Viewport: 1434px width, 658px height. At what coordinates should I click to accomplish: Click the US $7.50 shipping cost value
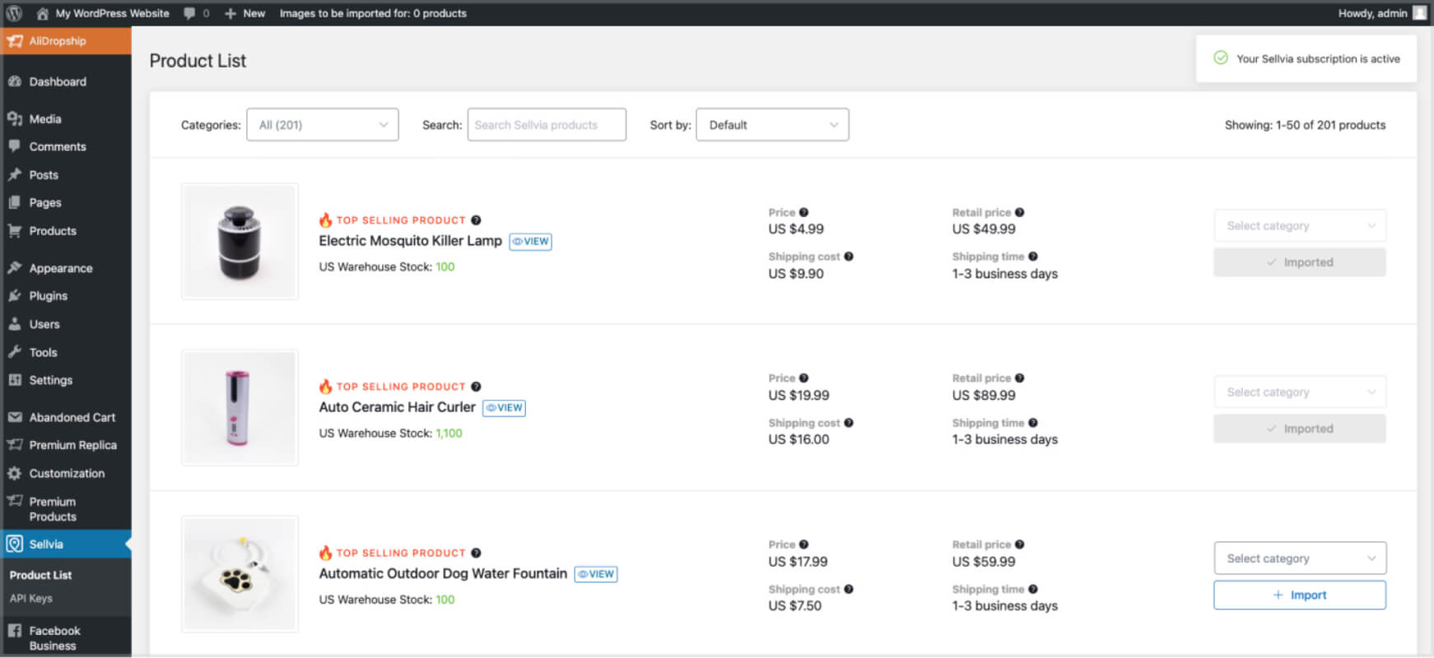pyautogui.click(x=795, y=606)
